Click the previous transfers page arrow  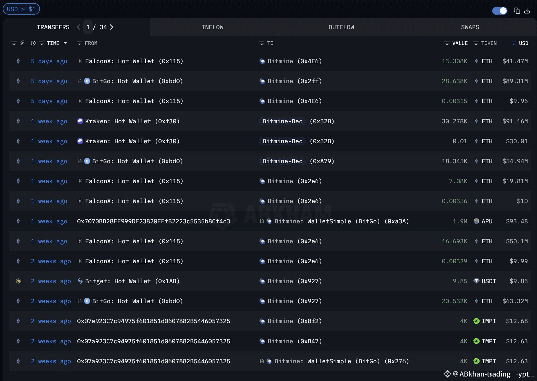[x=79, y=27]
